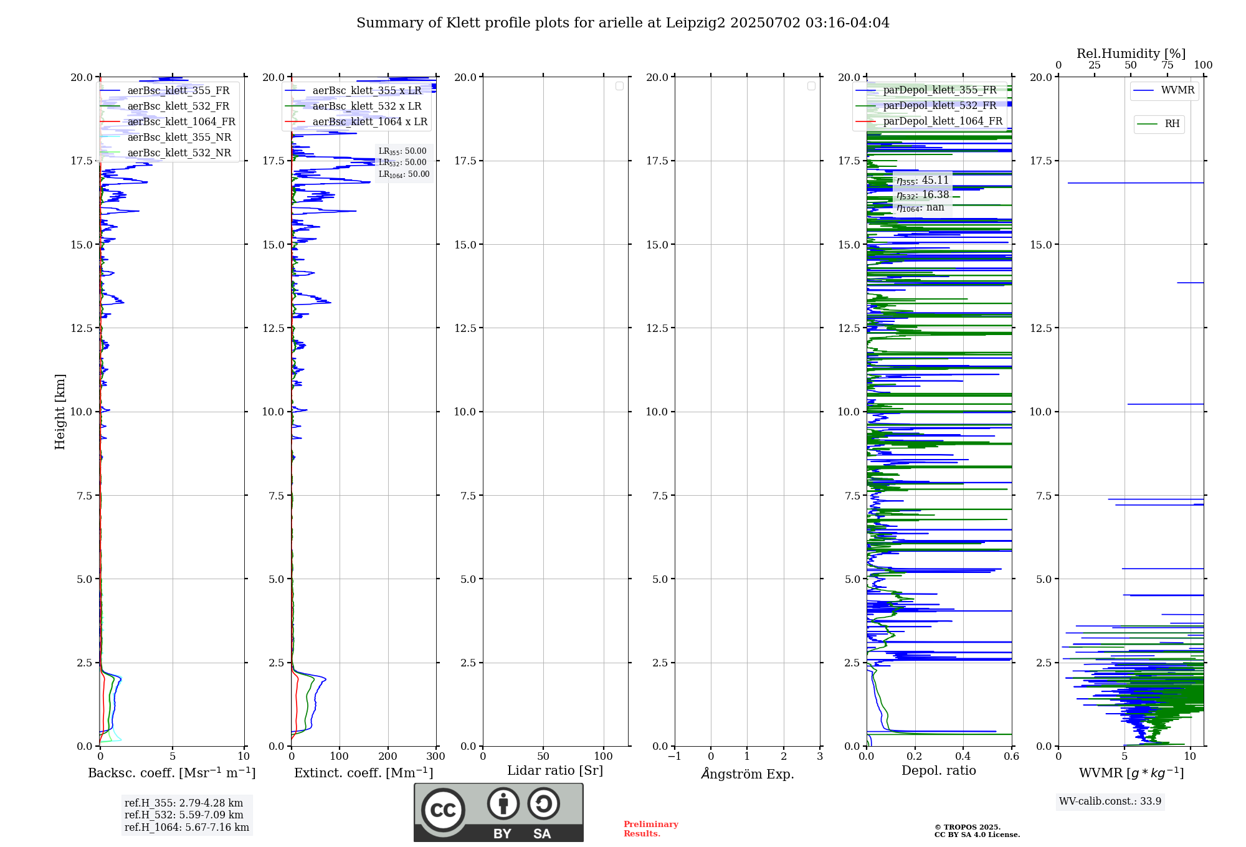The image size is (1246, 847).
Task: Click the 'Height [km]' vertical axis label
Action: [60, 412]
